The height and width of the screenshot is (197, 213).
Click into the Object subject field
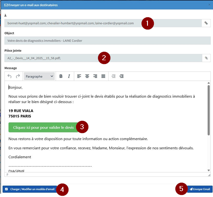point(107,41)
